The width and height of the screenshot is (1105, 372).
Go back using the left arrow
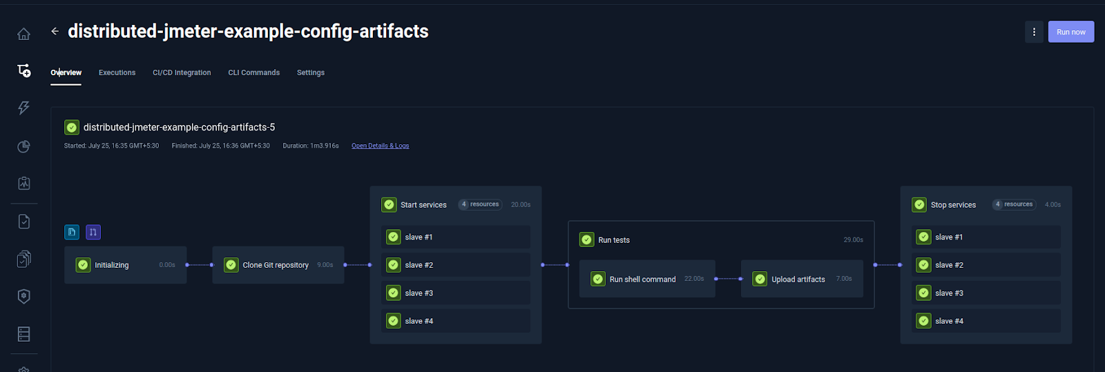click(55, 31)
